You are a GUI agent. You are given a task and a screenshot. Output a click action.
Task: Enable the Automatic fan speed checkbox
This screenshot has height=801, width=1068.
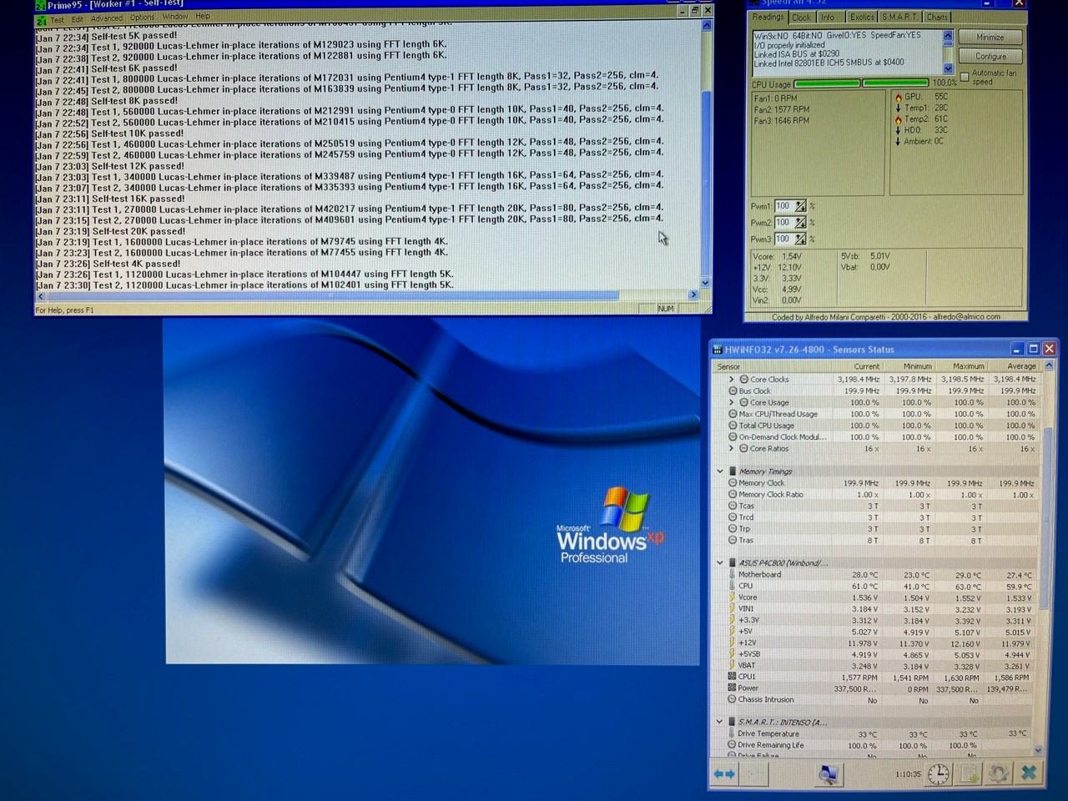tap(965, 76)
